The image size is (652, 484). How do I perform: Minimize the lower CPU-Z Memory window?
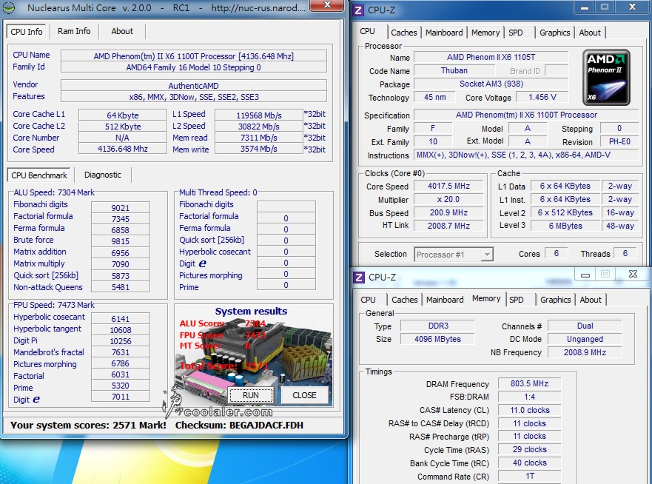(585, 275)
